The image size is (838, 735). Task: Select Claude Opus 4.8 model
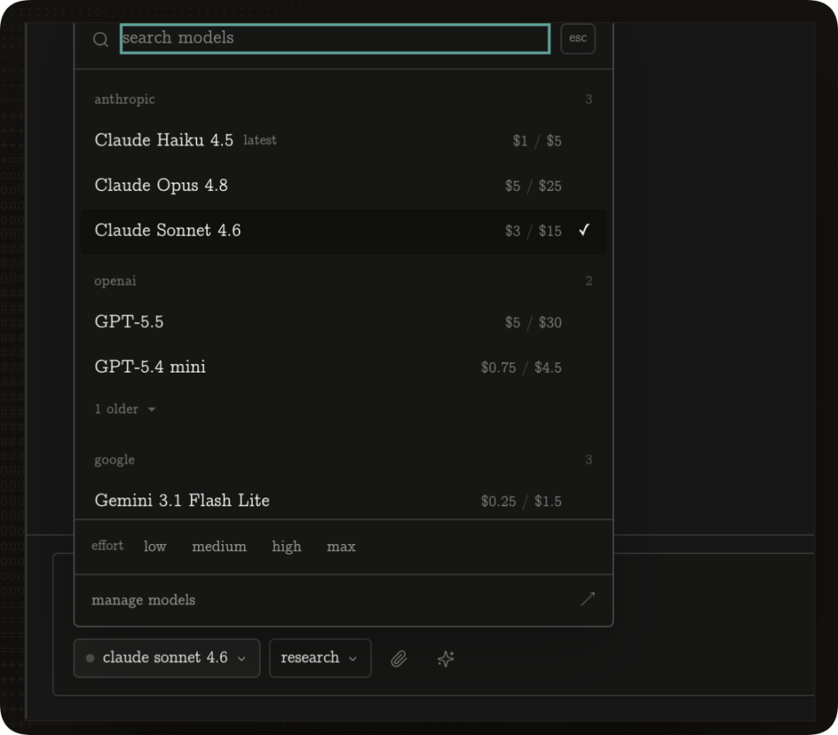[x=343, y=185]
